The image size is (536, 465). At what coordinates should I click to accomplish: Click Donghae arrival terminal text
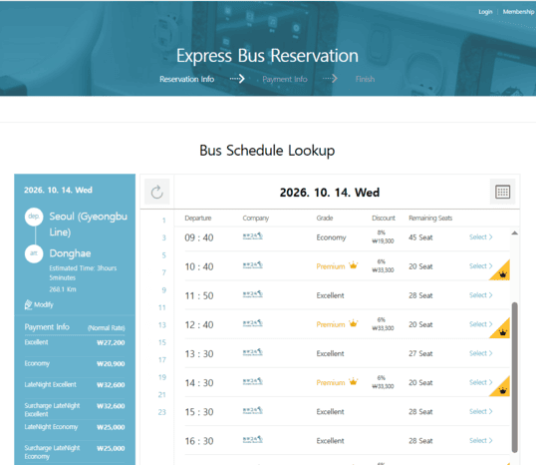(70, 253)
